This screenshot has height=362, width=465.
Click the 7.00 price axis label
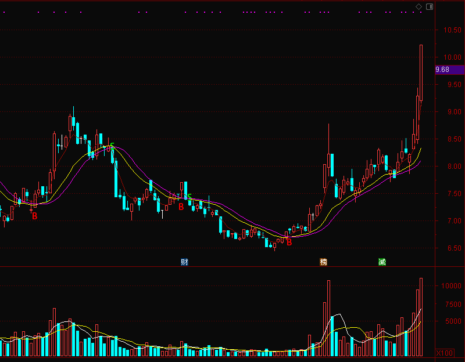point(455,220)
